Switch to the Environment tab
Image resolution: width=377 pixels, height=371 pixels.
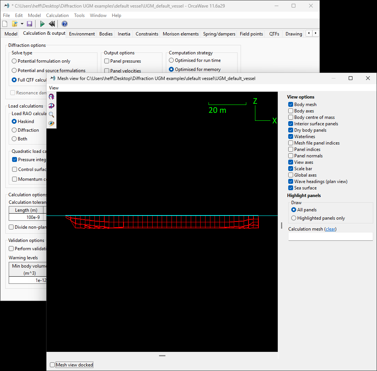click(82, 34)
